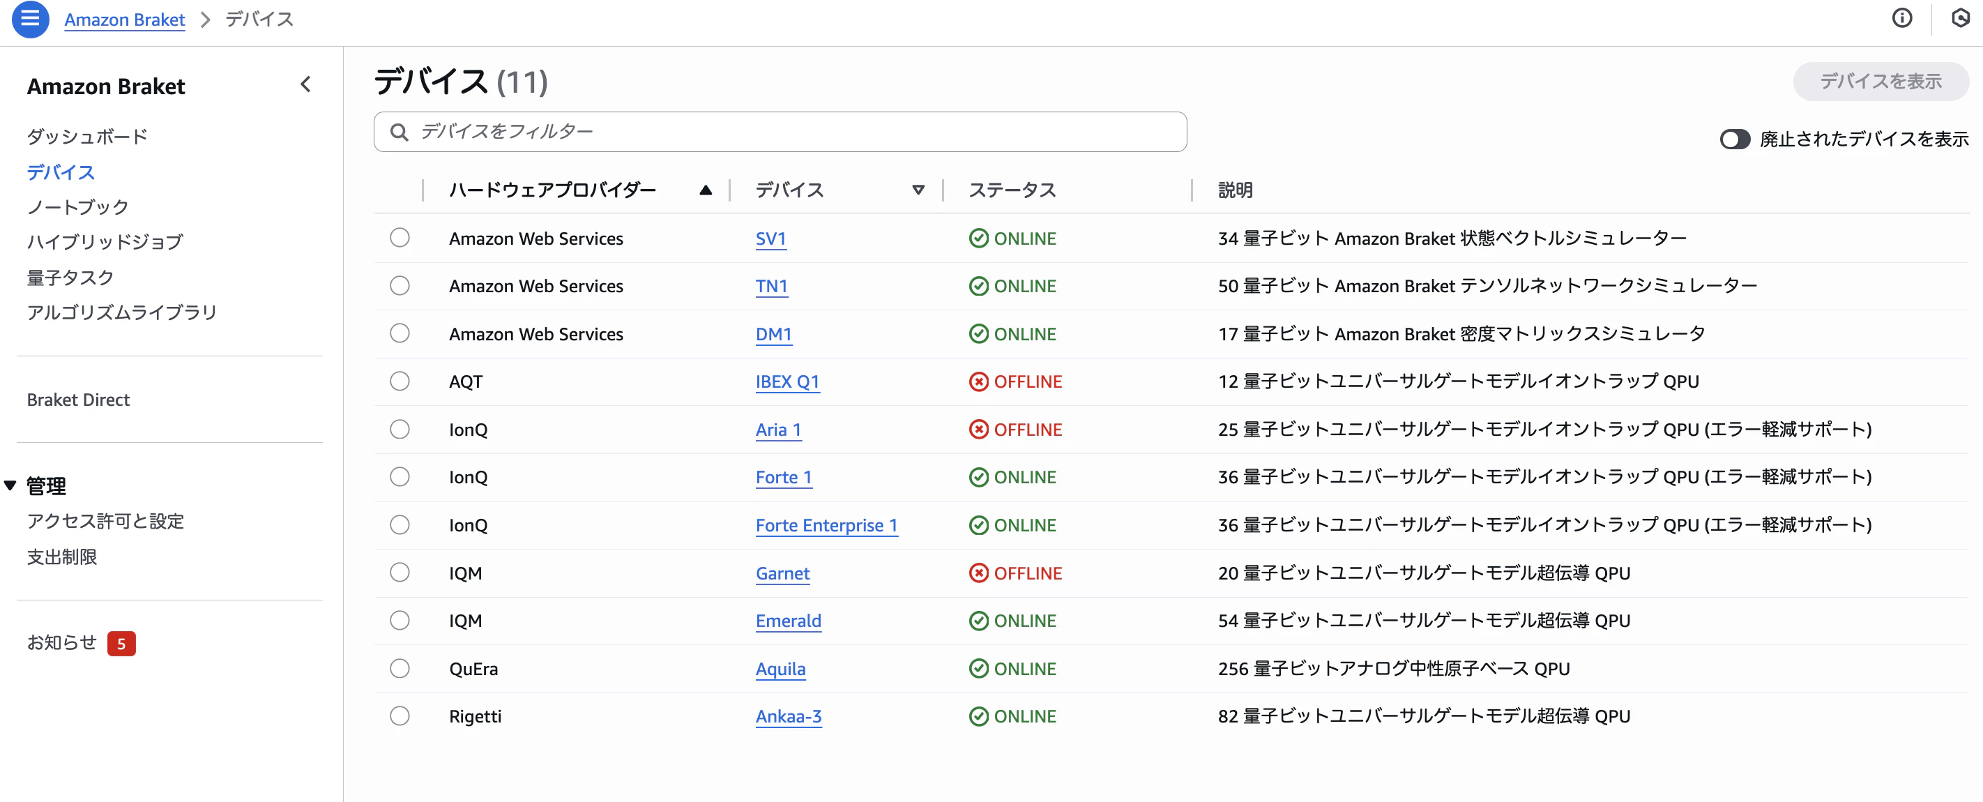Image resolution: width=1983 pixels, height=802 pixels.
Task: Click the デバイスを表示 button
Action: click(1881, 82)
